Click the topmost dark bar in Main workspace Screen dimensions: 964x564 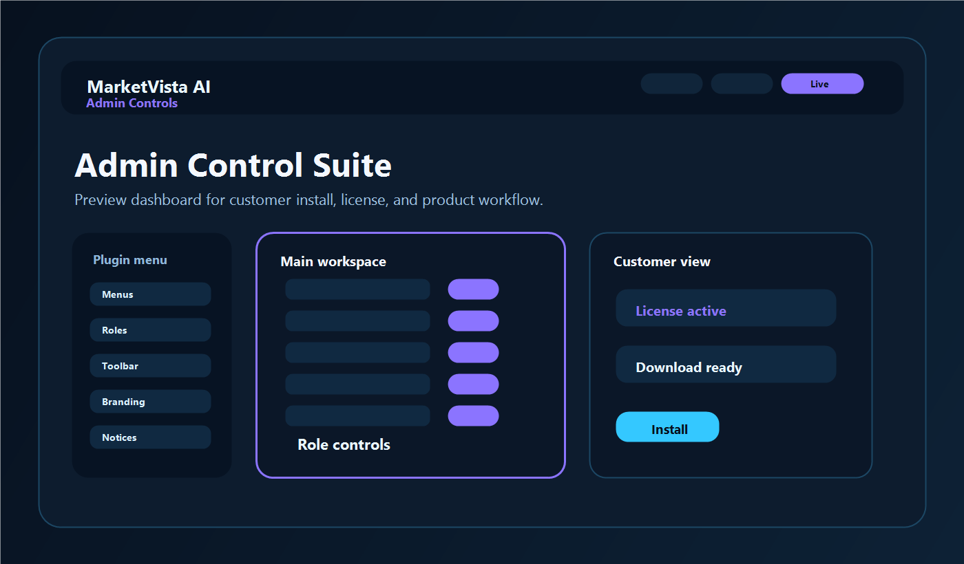(x=357, y=290)
